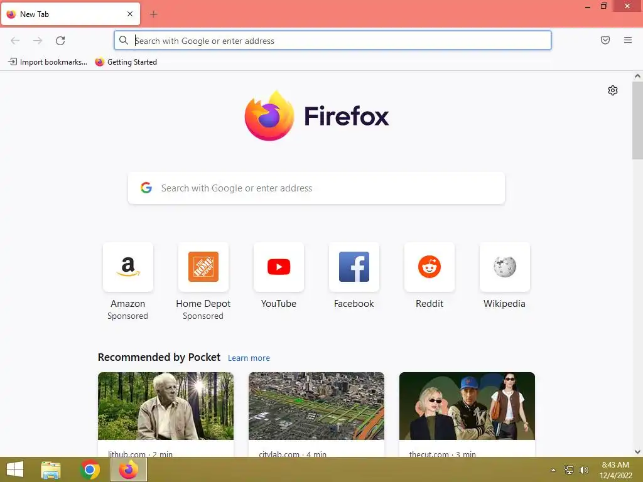Click the page scrollbar thumb
This screenshot has width=643, height=482.
tap(637, 120)
